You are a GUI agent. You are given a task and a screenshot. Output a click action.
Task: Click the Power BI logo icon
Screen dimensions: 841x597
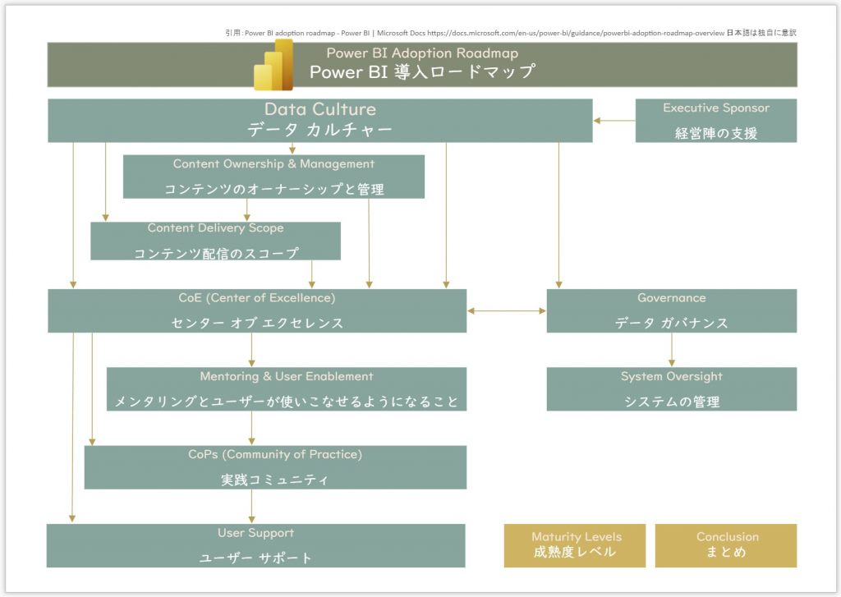click(x=273, y=65)
